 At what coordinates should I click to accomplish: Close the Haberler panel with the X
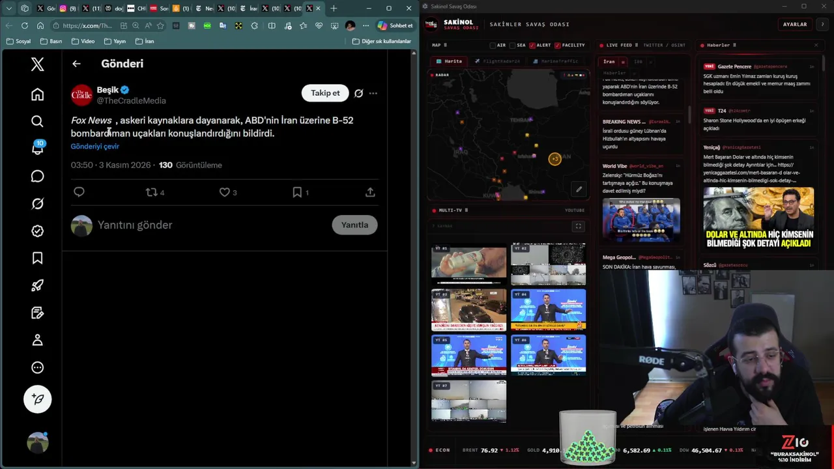[816, 45]
